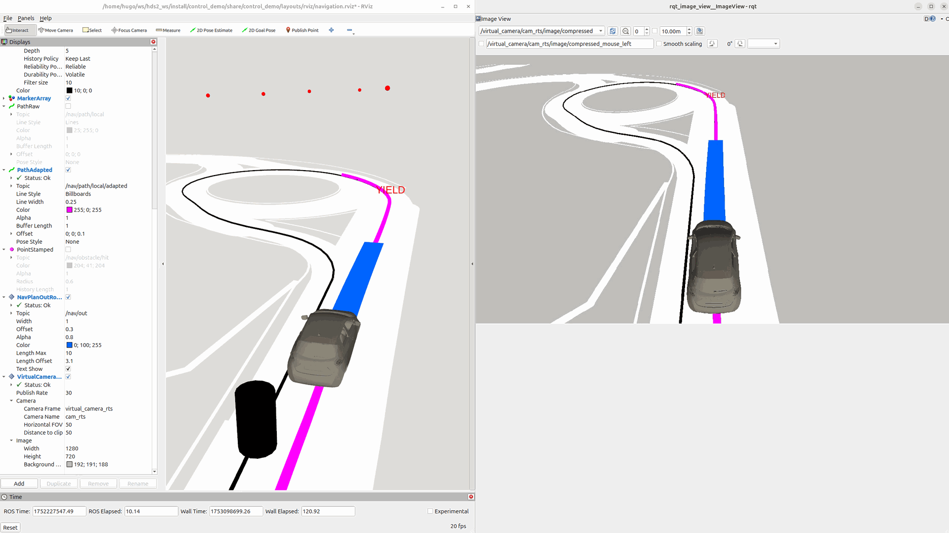Disable the MarkerArray display checkbox

pyautogui.click(x=68, y=98)
